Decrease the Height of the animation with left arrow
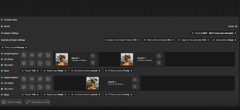Image resolution: width=240 pixels, height=110 pixels. tap(179, 40)
